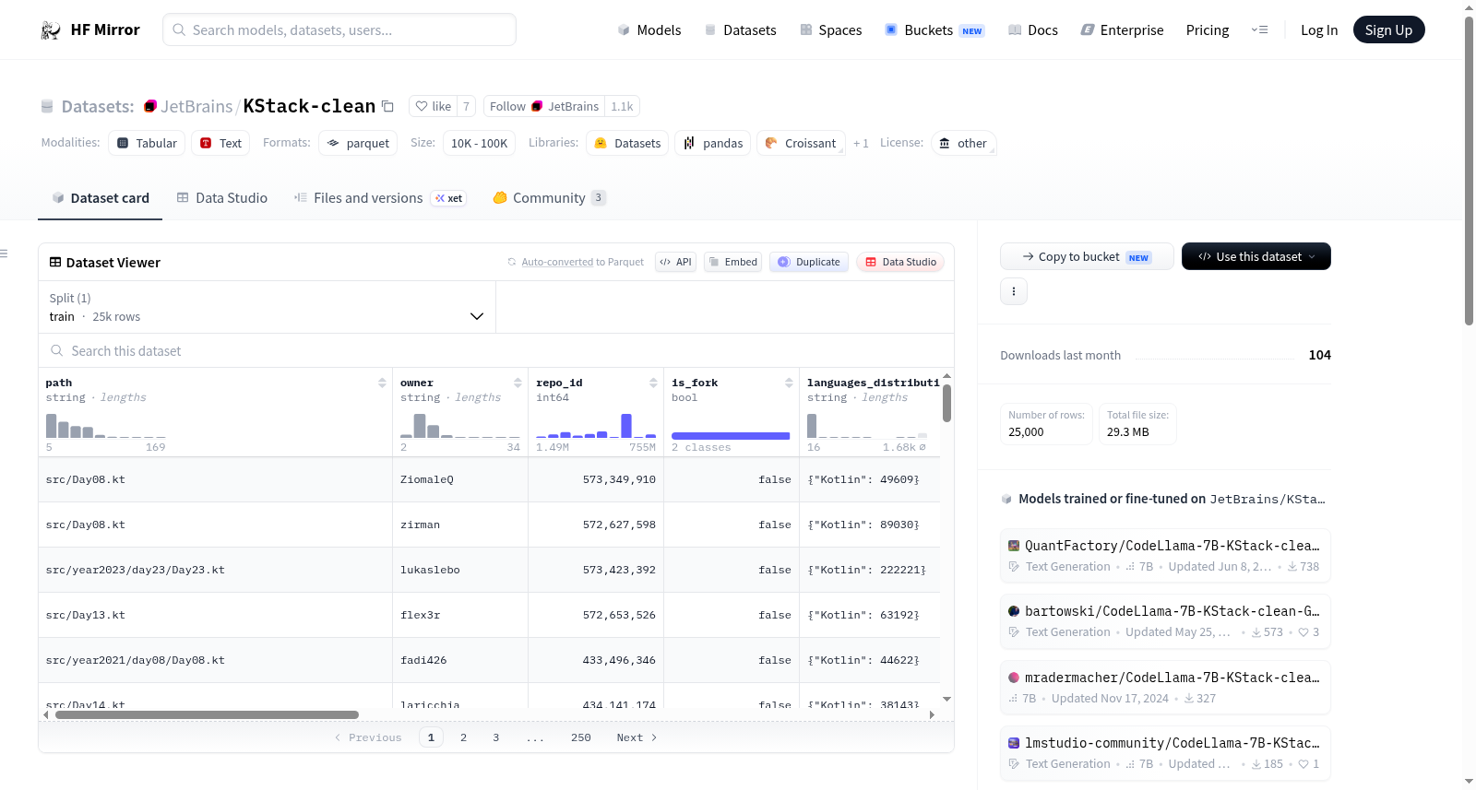Open the Models page
Image resolution: width=1476 pixels, height=790 pixels.
649,29
